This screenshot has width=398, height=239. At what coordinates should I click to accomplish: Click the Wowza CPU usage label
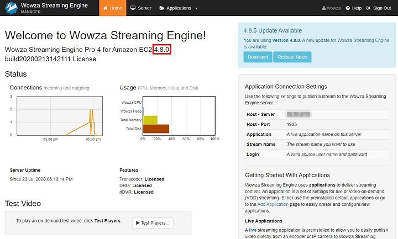pyautogui.click(x=131, y=103)
